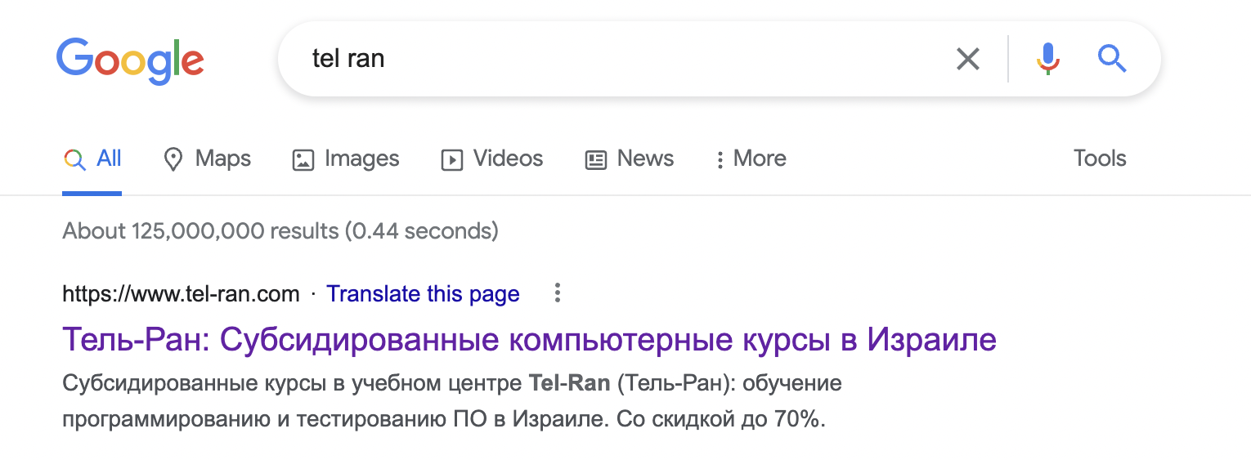Click the Google logo
The width and height of the screenshot is (1251, 460).
130,60
